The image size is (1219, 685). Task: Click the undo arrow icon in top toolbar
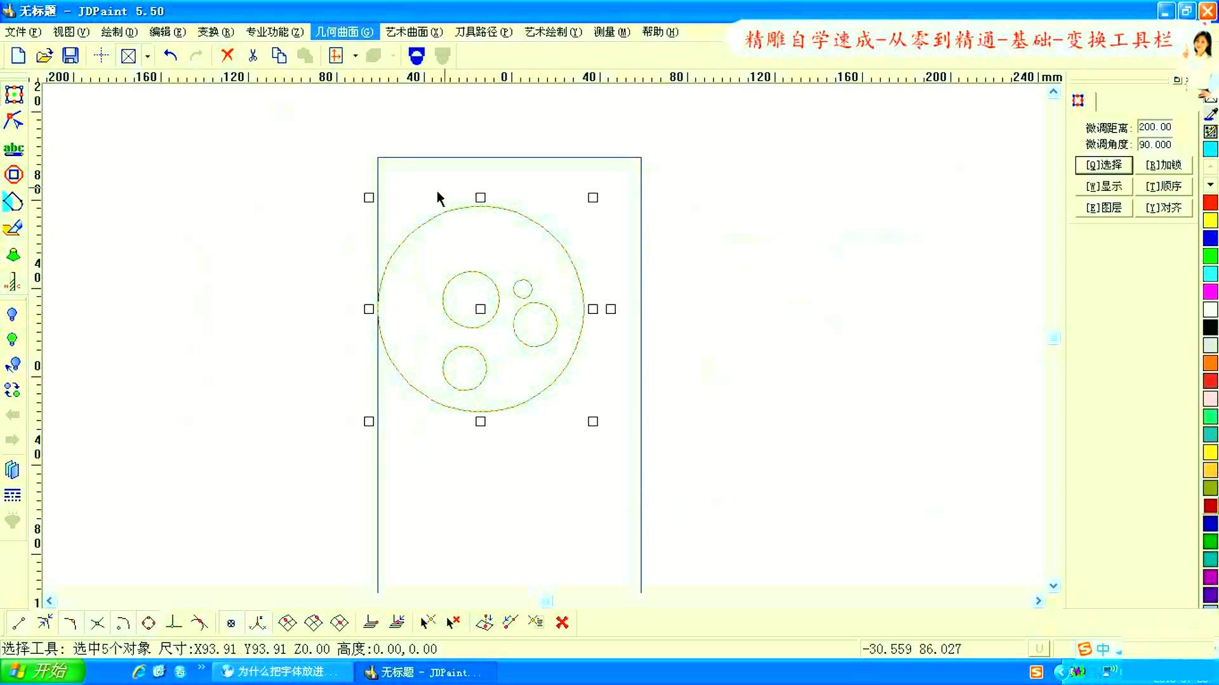(x=170, y=55)
